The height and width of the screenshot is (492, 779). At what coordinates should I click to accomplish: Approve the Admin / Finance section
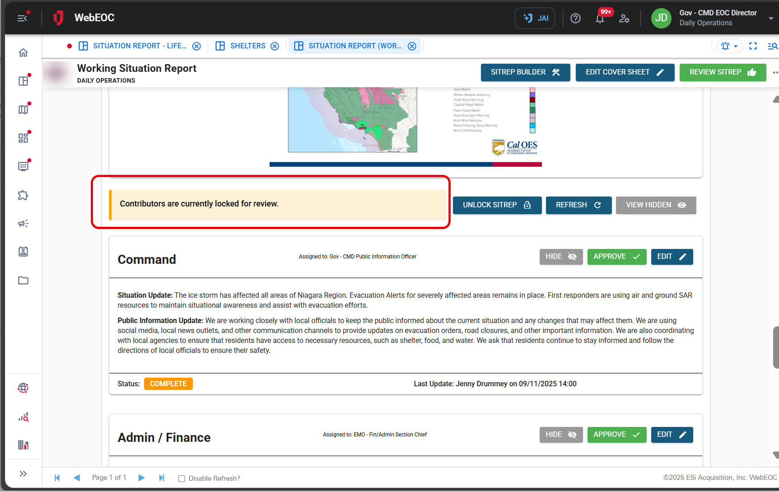pos(616,435)
